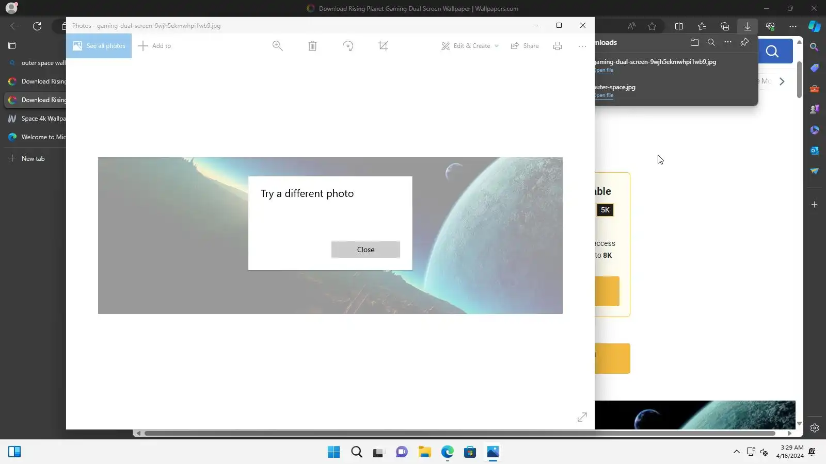The width and height of the screenshot is (826, 464).
Task: Expand the Edit & Create dropdown
Action: click(470, 46)
